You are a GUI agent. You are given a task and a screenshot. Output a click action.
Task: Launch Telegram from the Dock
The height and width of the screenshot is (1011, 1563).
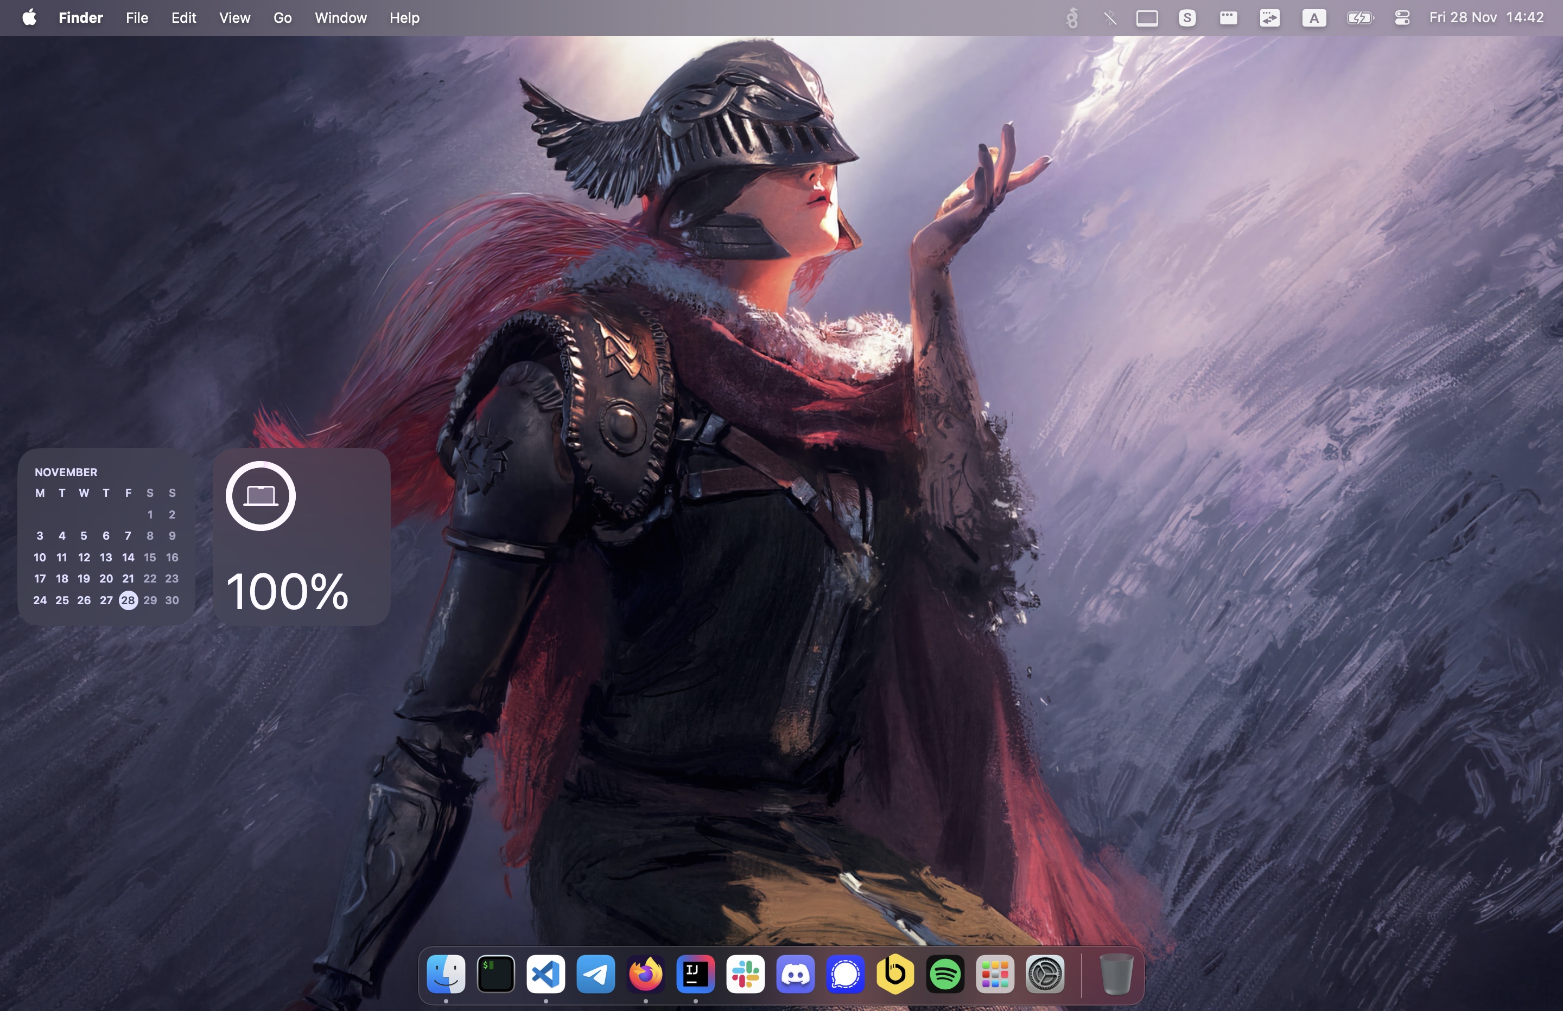pyautogui.click(x=596, y=974)
